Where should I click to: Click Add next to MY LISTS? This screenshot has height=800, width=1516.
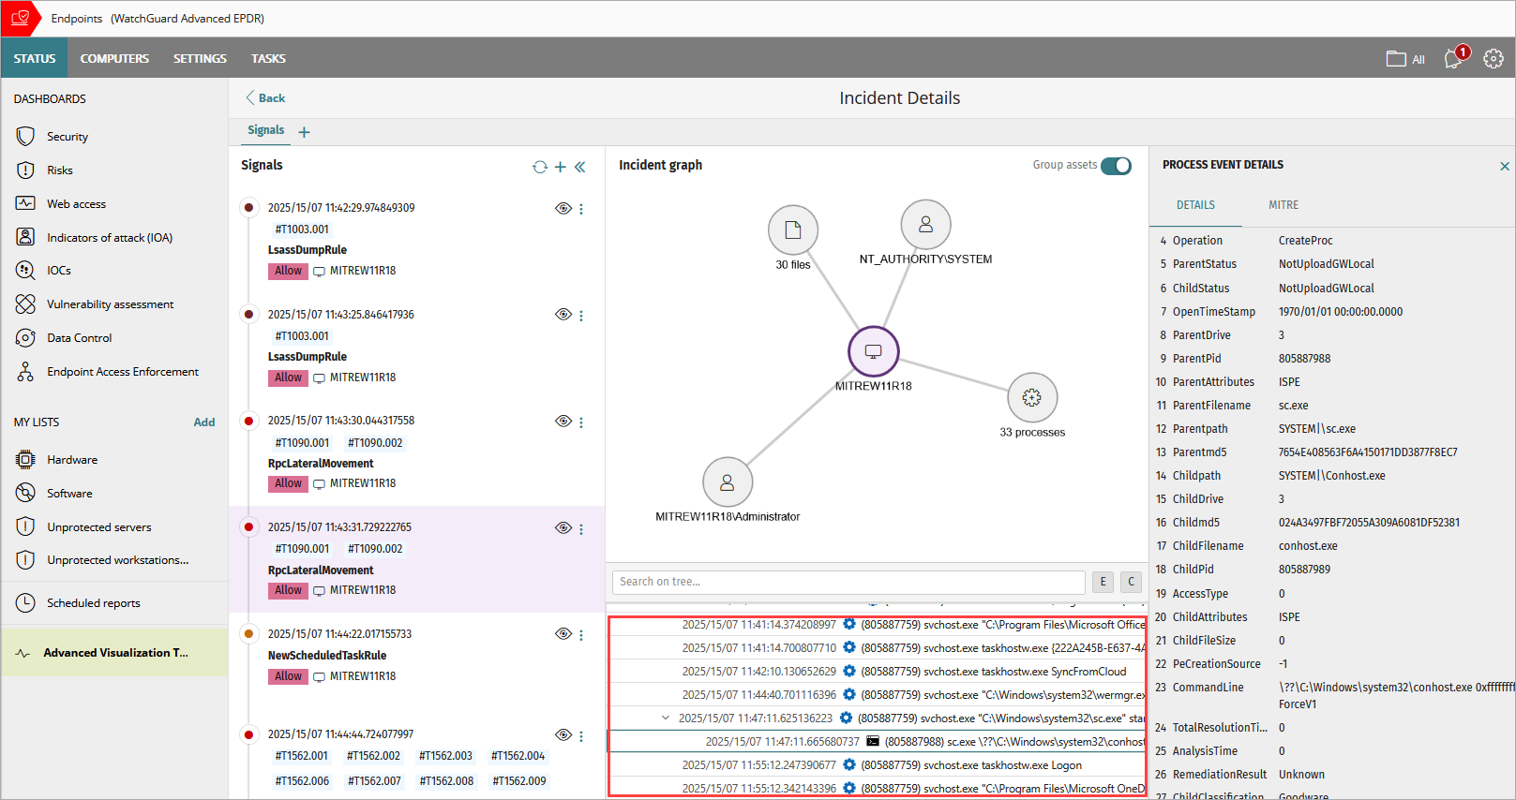(204, 422)
